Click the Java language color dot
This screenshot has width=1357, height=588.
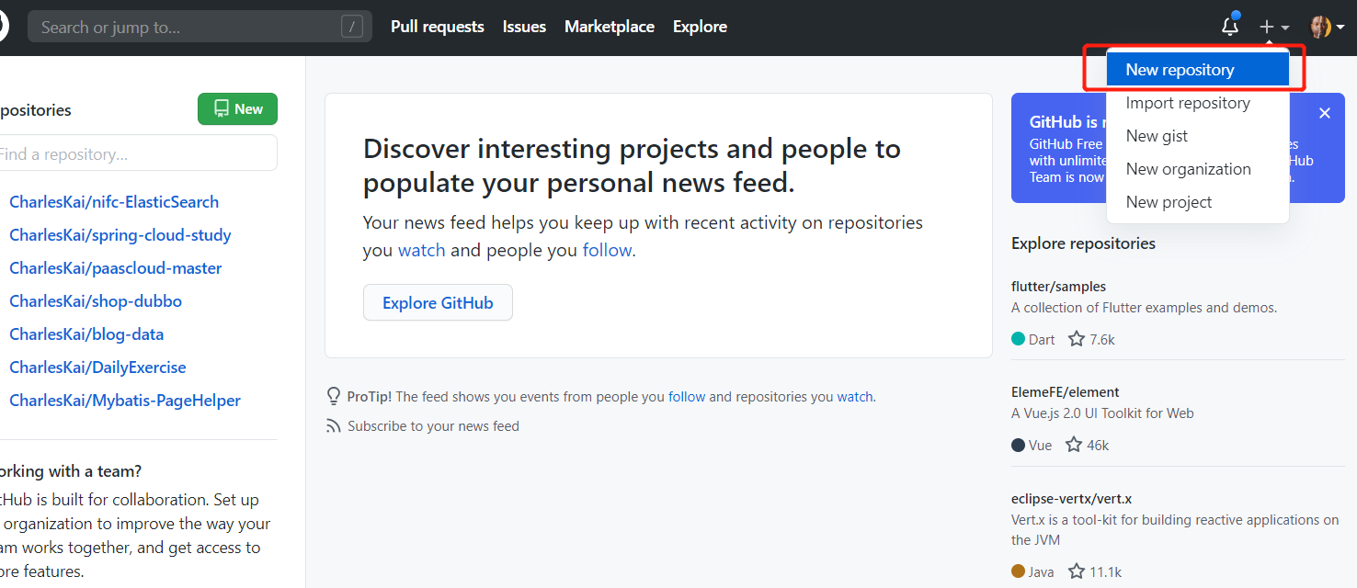pyautogui.click(x=1018, y=571)
